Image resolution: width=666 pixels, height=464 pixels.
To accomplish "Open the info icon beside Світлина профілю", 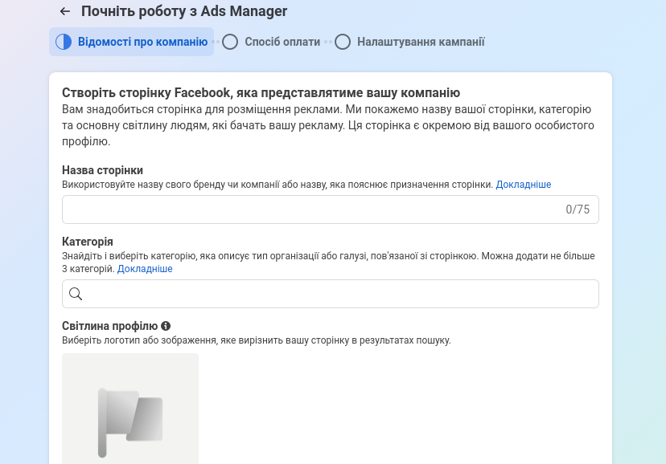I will click(166, 326).
